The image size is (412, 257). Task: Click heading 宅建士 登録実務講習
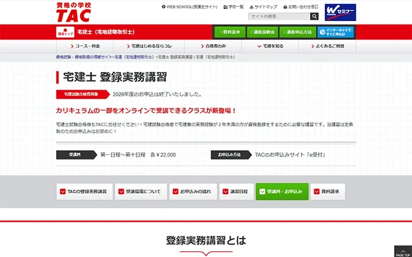115,77
